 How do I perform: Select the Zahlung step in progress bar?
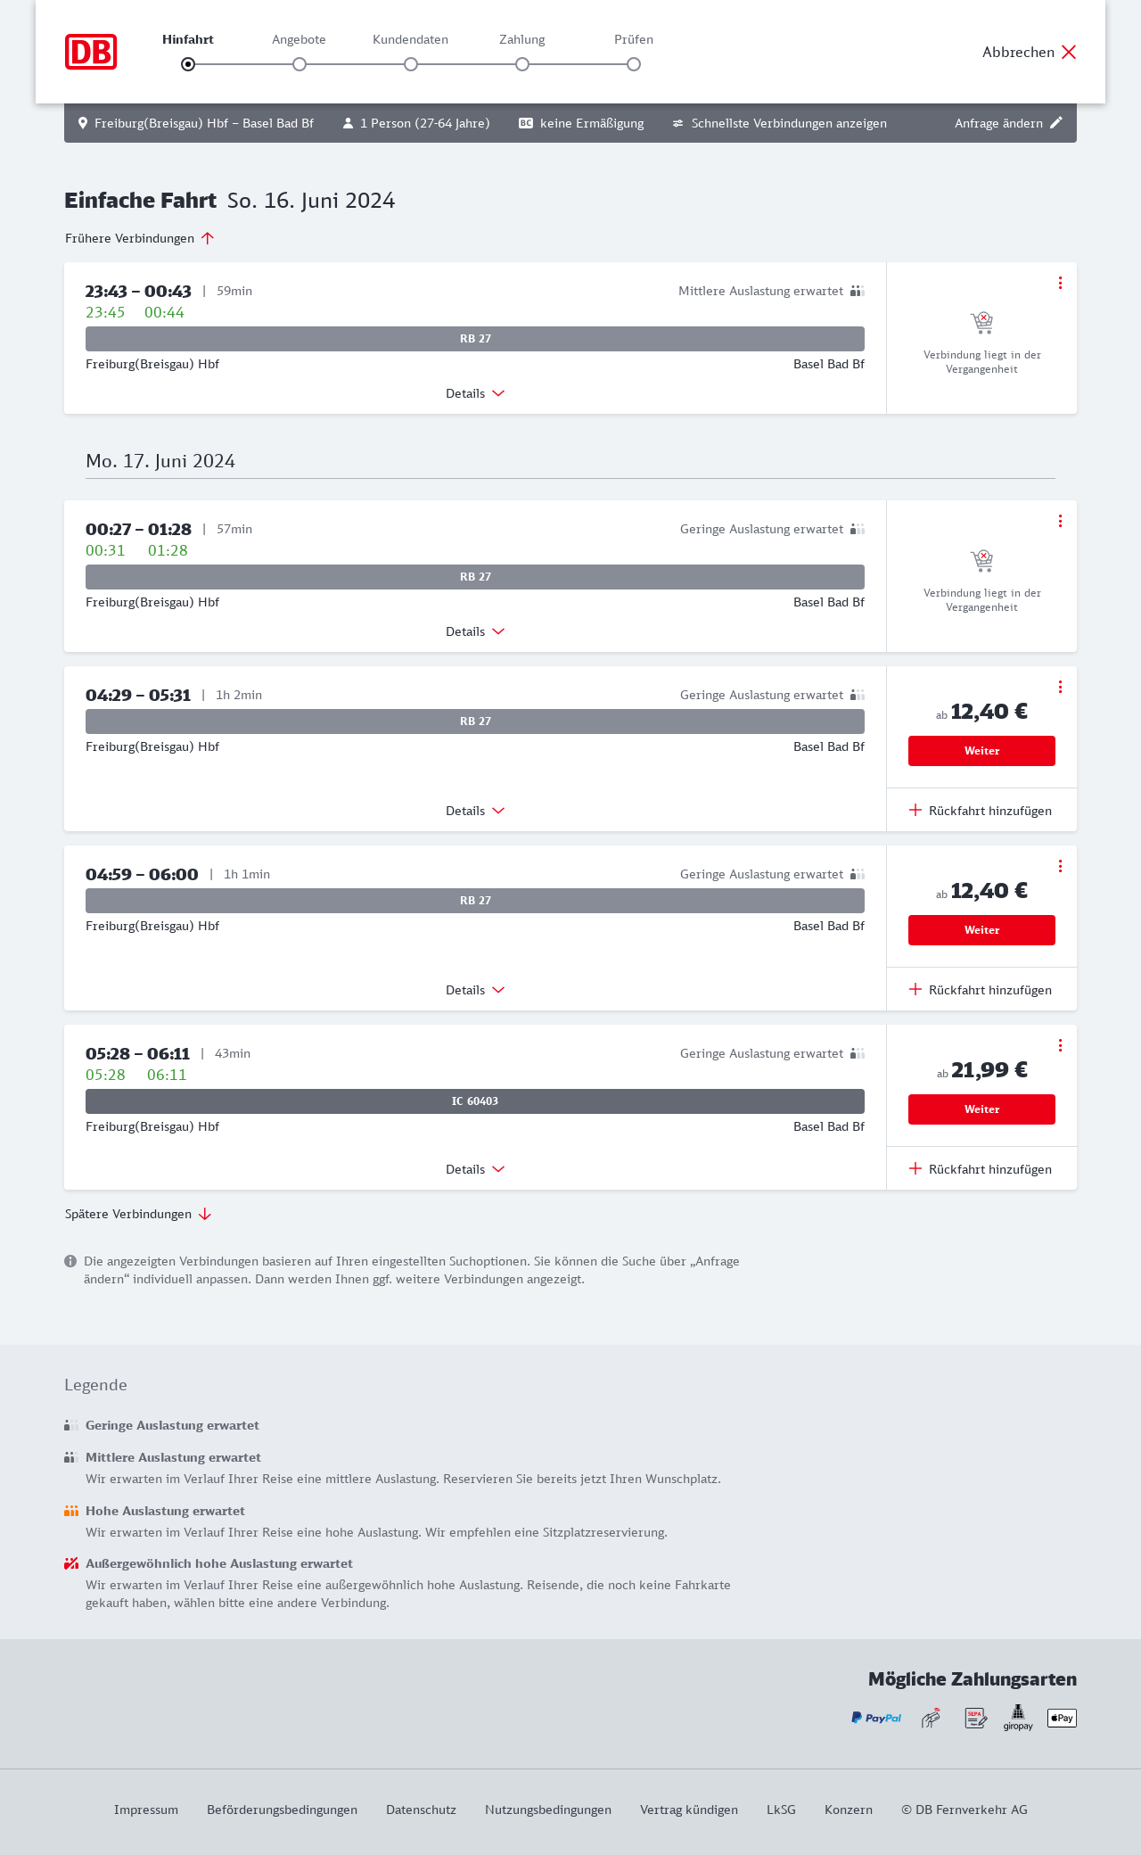pyautogui.click(x=522, y=64)
